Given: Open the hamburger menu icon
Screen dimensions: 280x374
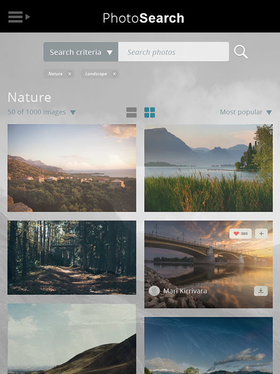Looking at the screenshot, I should pyautogui.click(x=19, y=17).
